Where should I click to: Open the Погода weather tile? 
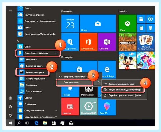coord(70,92)
